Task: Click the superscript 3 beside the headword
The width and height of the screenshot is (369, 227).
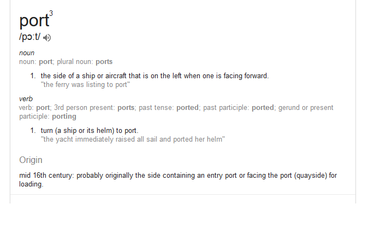Action: point(51,13)
